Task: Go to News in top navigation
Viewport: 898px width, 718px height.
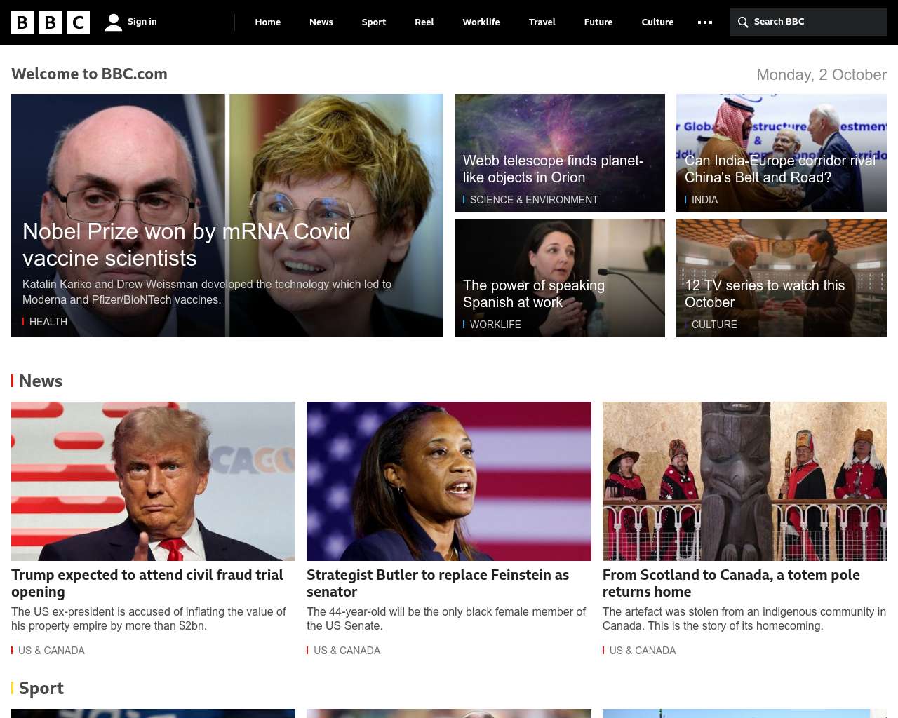Action: (321, 22)
